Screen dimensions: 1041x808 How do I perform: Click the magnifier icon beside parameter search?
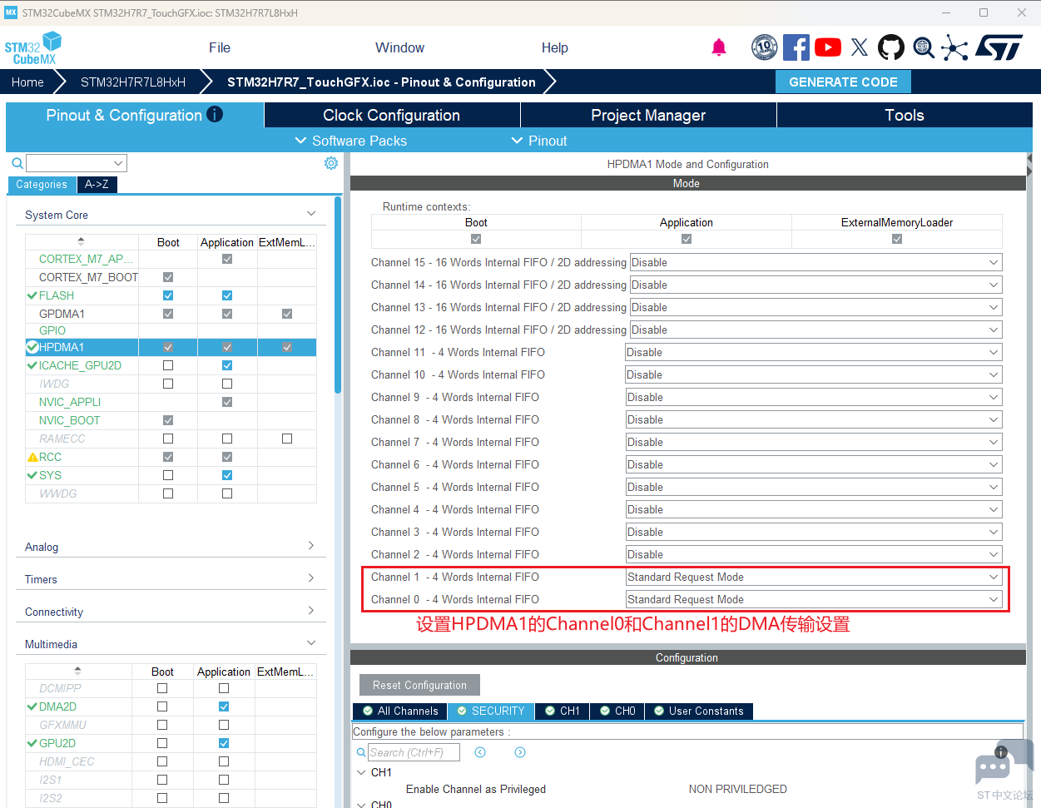click(x=361, y=752)
